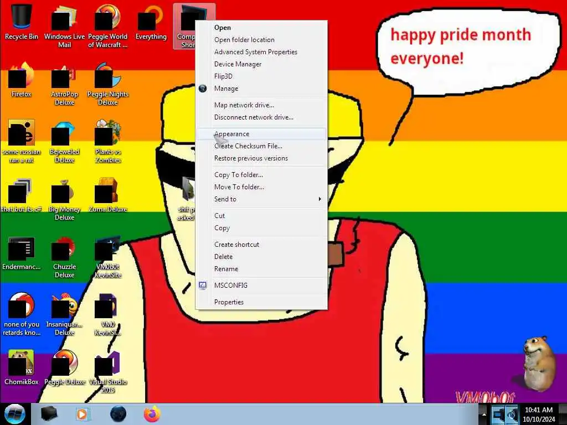Choose Move To folder...
The width and height of the screenshot is (567, 425).
pyautogui.click(x=261, y=187)
